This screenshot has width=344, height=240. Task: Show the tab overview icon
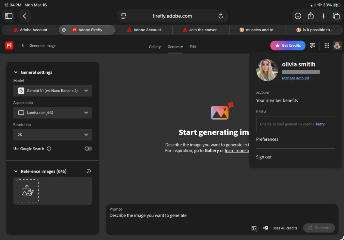tap(336, 16)
